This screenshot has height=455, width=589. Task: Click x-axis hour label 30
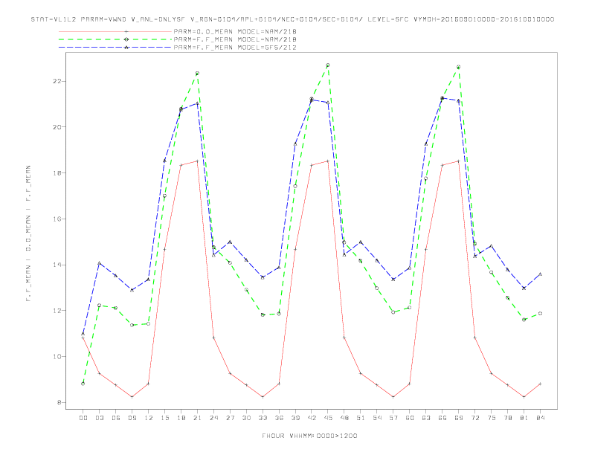(246, 418)
